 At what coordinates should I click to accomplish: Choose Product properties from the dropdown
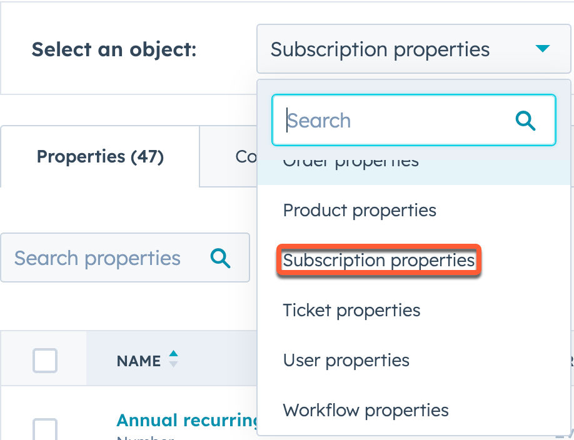coord(360,211)
